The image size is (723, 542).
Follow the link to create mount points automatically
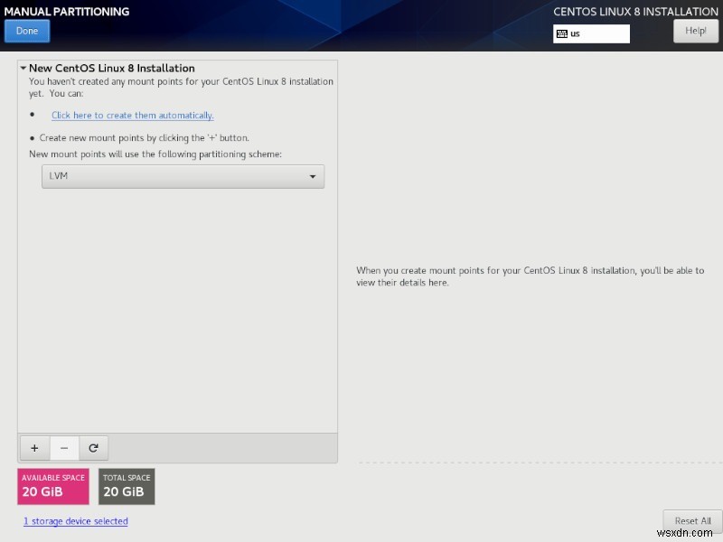pyautogui.click(x=131, y=115)
